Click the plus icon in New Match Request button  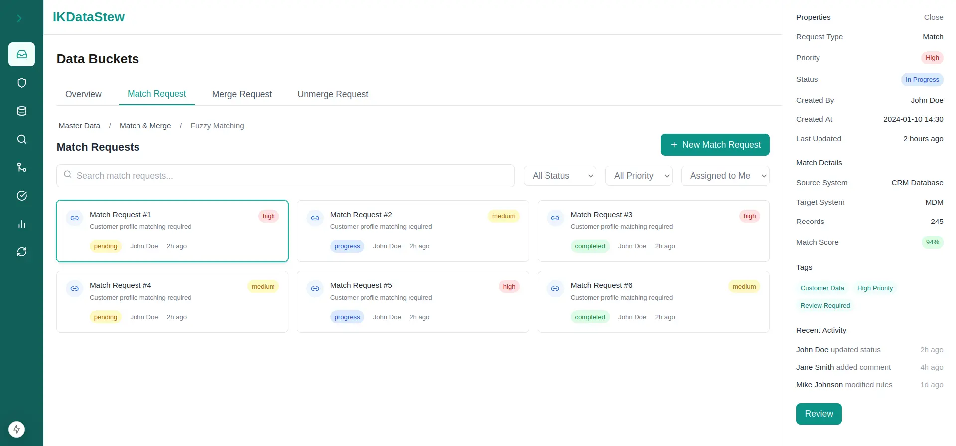(x=674, y=145)
